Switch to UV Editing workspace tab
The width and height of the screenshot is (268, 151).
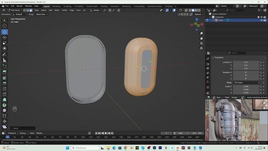point(79,6)
